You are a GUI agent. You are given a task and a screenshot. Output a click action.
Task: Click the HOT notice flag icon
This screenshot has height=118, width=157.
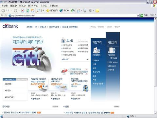[x=64, y=71]
